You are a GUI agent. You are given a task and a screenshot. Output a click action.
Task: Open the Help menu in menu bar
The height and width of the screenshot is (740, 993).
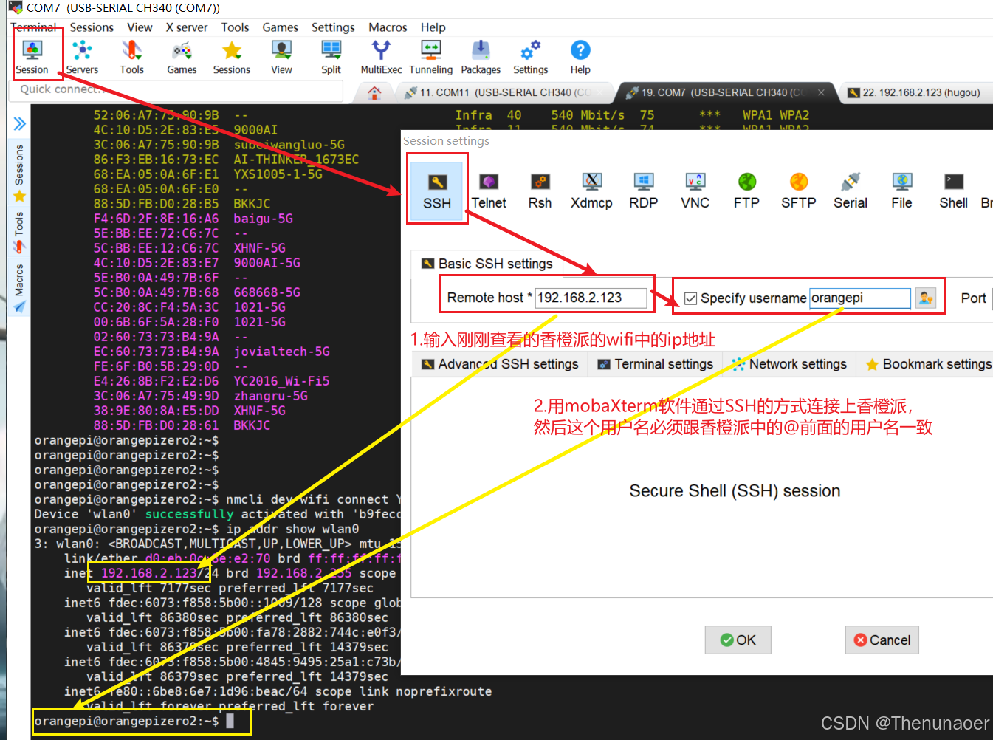click(433, 27)
